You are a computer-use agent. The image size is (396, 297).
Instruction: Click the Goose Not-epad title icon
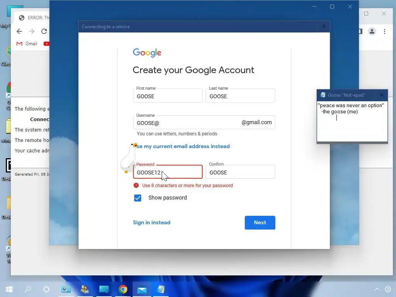(x=323, y=95)
